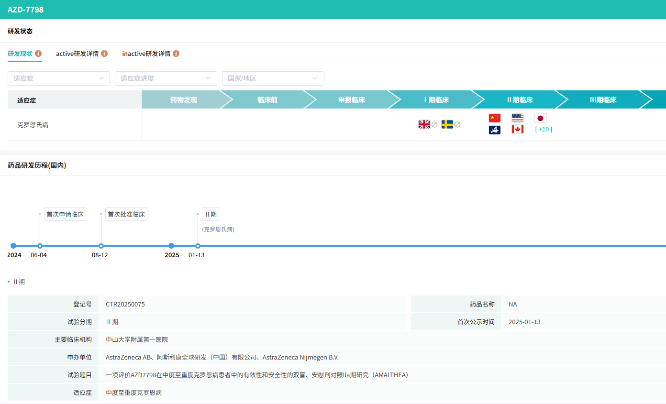Image resolution: width=666 pixels, height=404 pixels.
Task: Select the 01-13 II期 timeline marker
Action: point(198,246)
